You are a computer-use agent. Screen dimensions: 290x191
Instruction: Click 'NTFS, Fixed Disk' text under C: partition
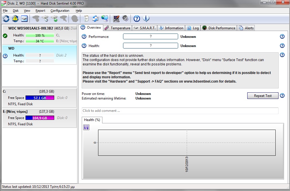(x=20, y=104)
